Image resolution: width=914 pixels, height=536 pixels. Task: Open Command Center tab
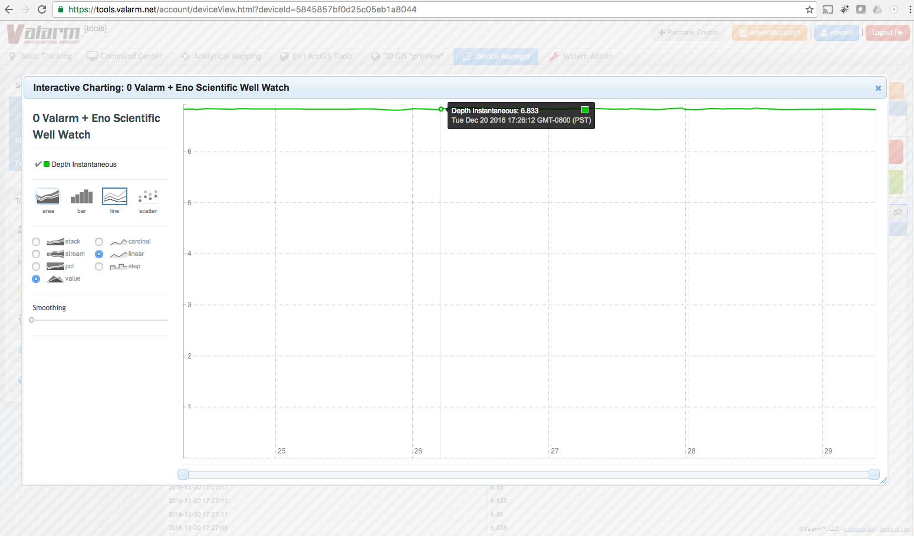[124, 56]
